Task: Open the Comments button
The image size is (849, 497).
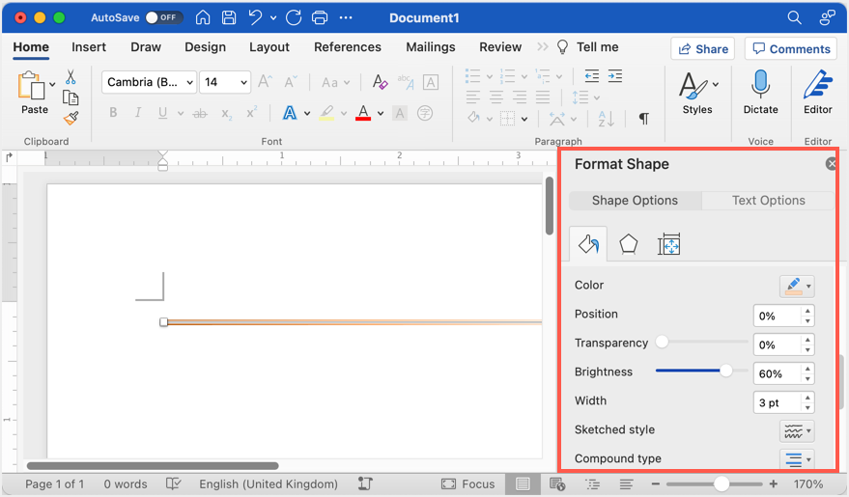Action: tap(791, 49)
